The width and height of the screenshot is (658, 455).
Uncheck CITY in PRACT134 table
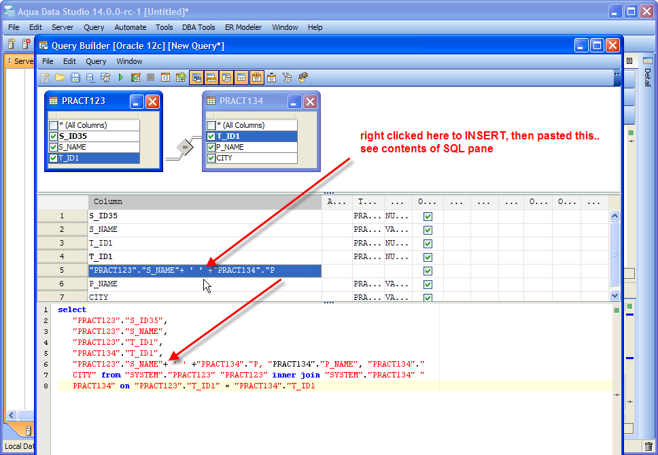[211, 158]
